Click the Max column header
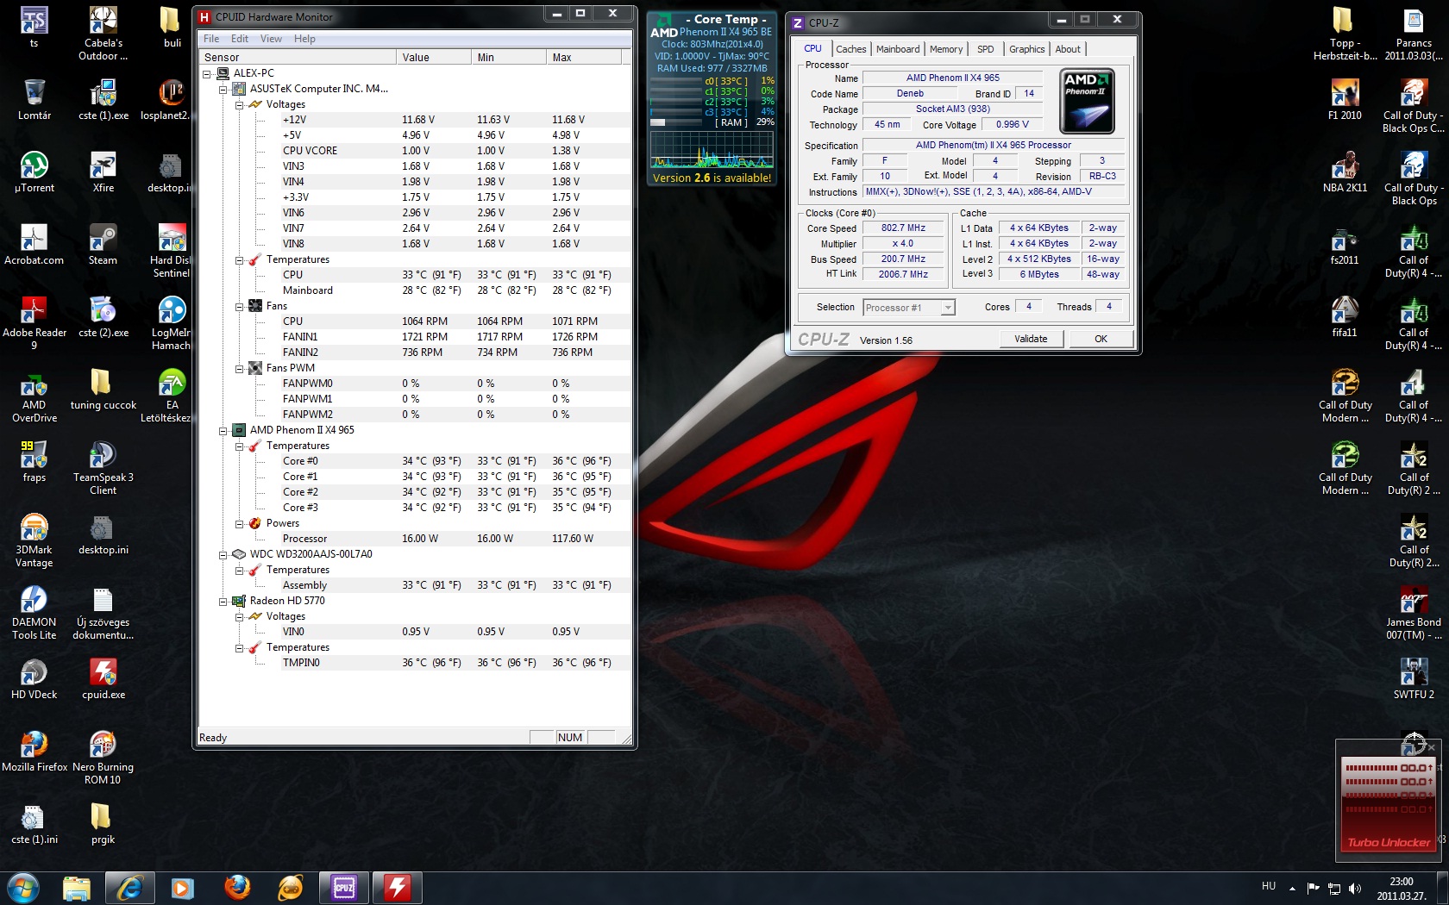Image resolution: width=1449 pixels, height=905 pixels. click(583, 57)
